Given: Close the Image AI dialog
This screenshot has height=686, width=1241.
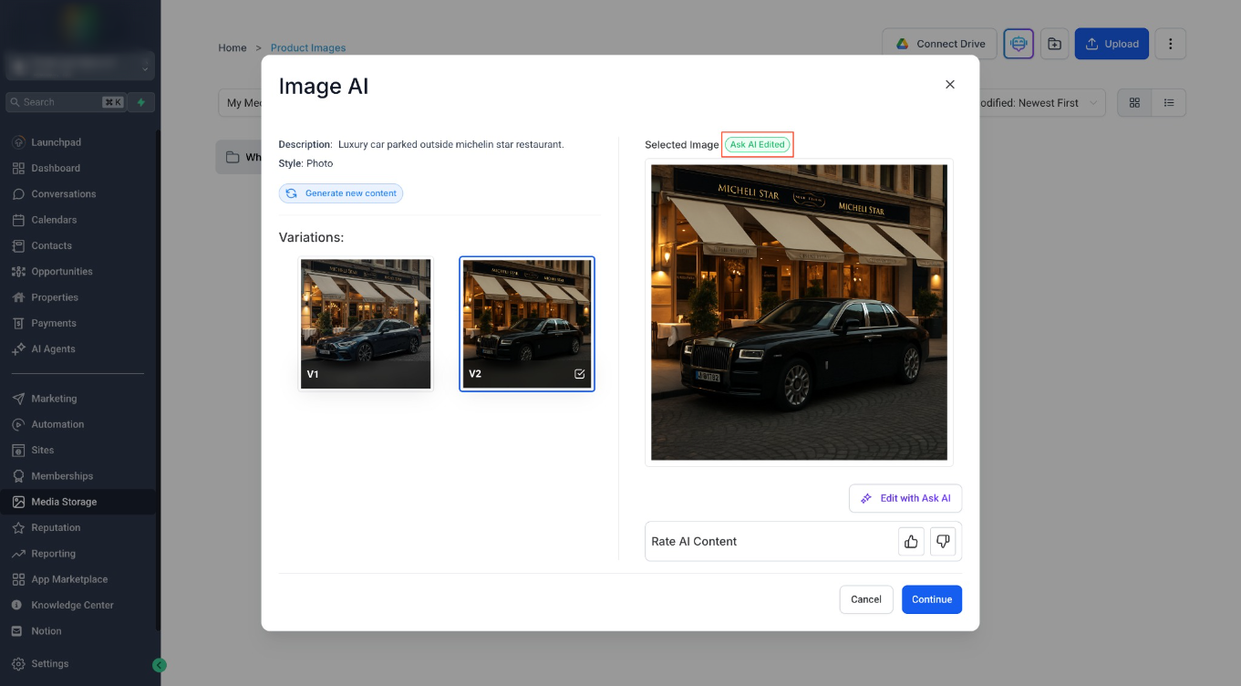Looking at the screenshot, I should point(950,84).
